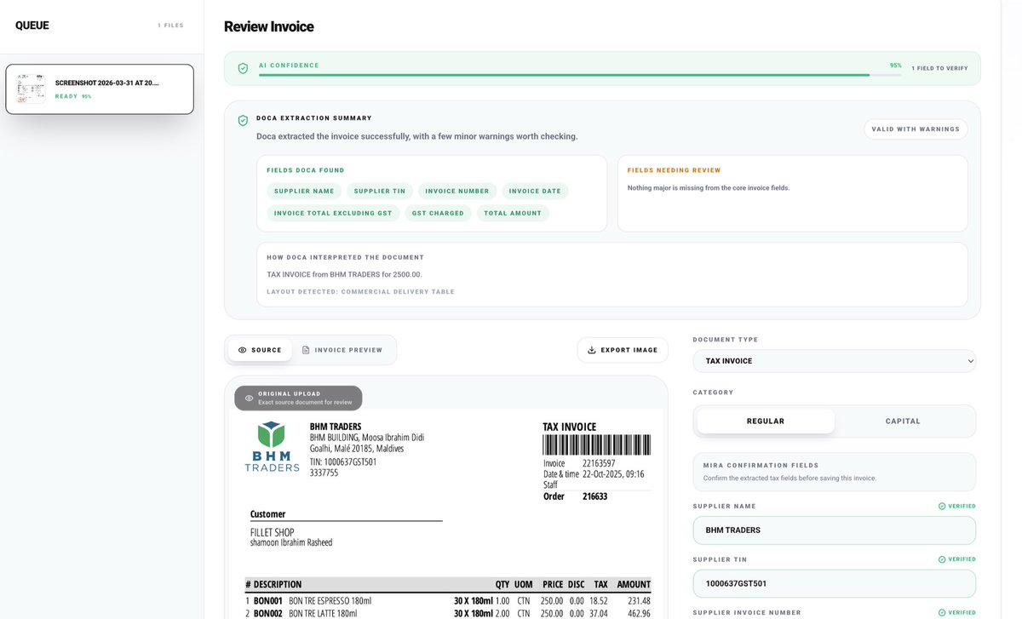Click the Tax Invoice from BHM Traders summary text
Screen dimensions: 1022x619
344,274
